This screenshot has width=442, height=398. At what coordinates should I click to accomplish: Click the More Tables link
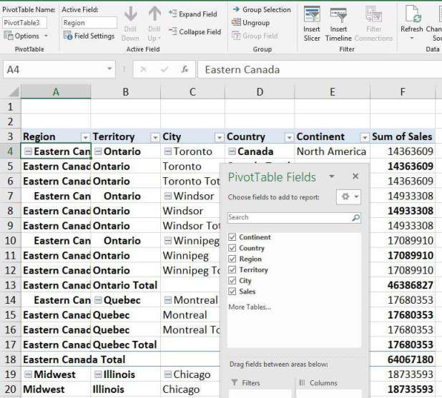(250, 307)
